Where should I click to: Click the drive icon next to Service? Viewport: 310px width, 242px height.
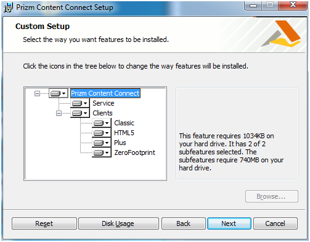tap(77, 103)
